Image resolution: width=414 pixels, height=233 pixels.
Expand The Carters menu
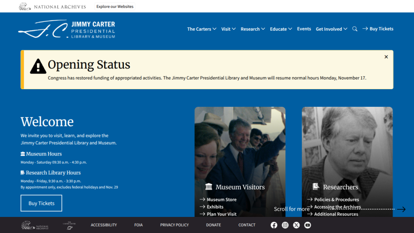(x=202, y=29)
